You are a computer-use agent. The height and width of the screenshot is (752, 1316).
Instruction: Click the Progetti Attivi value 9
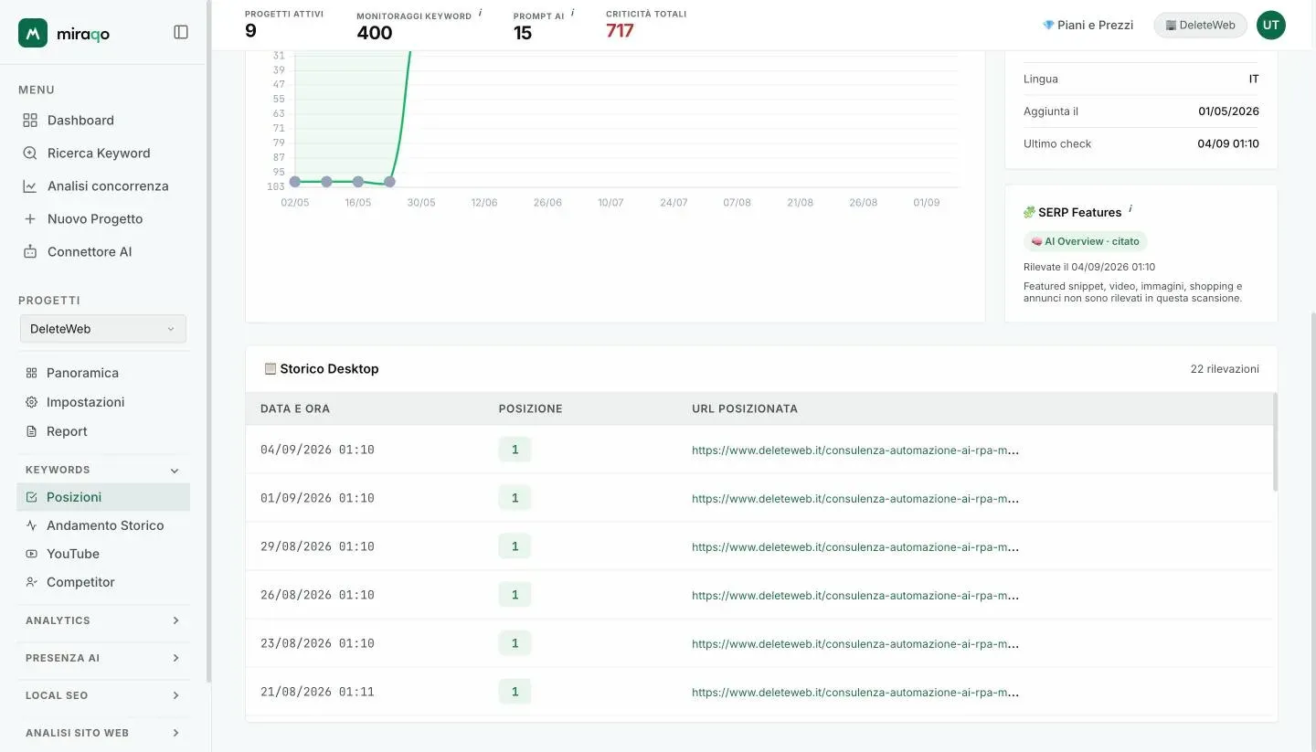250,30
